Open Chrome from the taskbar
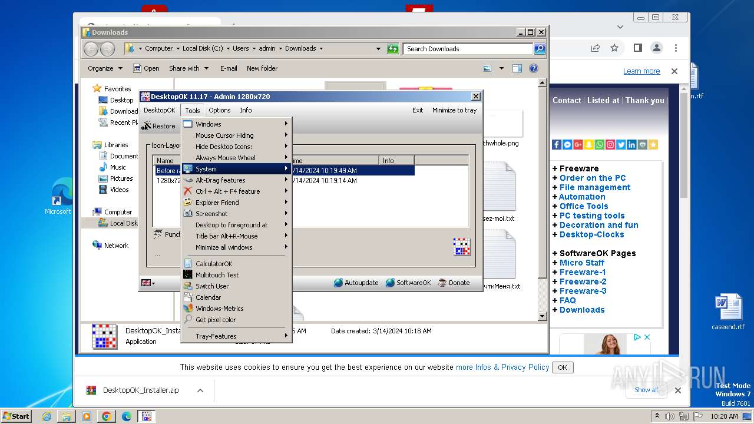754x424 pixels. point(106,416)
